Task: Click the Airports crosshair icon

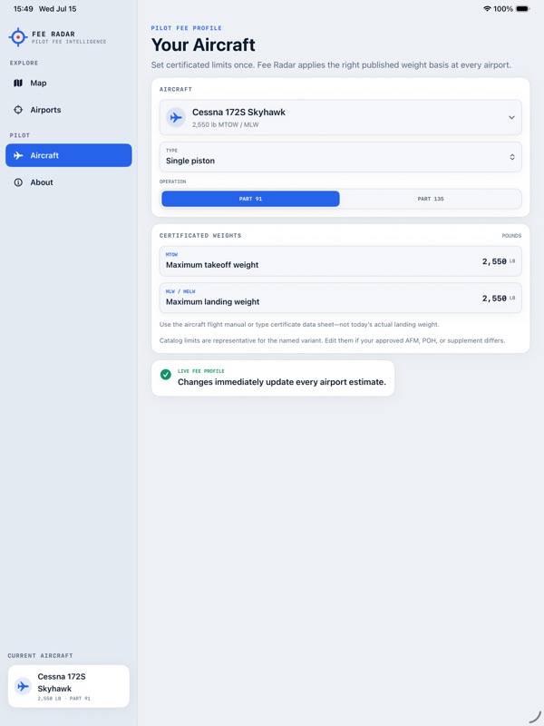Action: tap(18, 110)
